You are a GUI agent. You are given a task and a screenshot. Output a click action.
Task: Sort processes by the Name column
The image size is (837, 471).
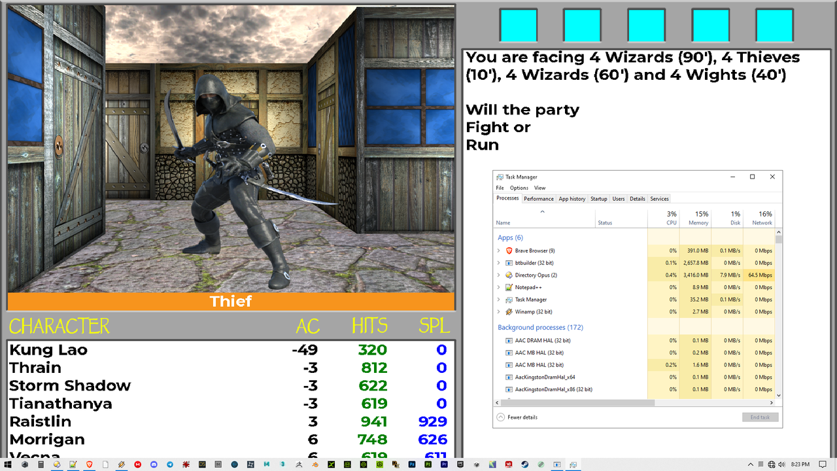[544, 218]
